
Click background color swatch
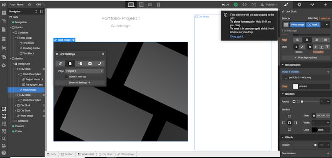click(295, 86)
